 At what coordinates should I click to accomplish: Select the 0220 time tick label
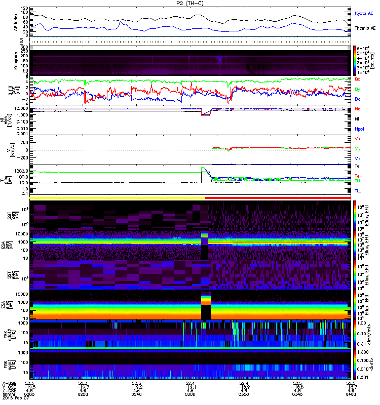click(83, 394)
